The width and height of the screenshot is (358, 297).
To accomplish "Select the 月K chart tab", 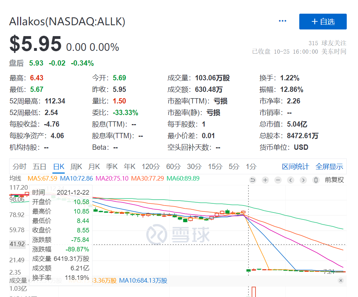I will click(x=94, y=167).
